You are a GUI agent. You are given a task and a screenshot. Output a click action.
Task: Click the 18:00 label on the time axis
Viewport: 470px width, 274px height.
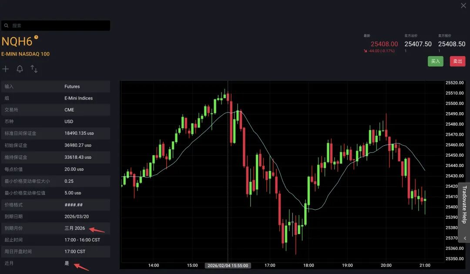309,265
